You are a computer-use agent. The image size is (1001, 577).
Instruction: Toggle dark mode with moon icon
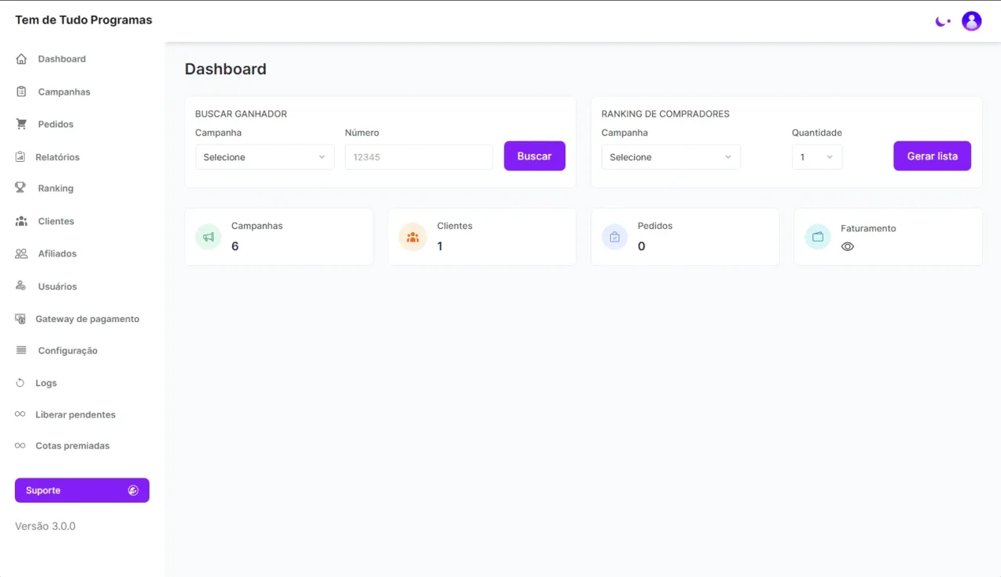[x=942, y=21]
